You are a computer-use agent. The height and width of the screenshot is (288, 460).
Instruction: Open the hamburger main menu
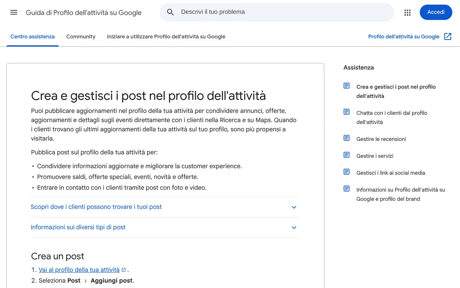tap(14, 12)
